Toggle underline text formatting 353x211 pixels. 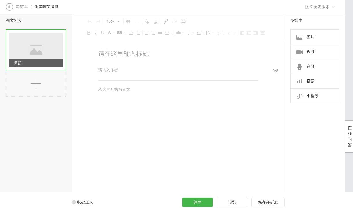[x=103, y=33]
